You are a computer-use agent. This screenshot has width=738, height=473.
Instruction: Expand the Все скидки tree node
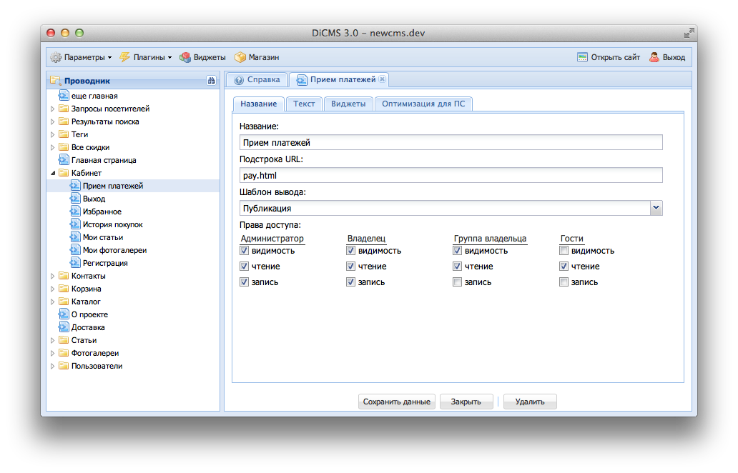pos(53,147)
